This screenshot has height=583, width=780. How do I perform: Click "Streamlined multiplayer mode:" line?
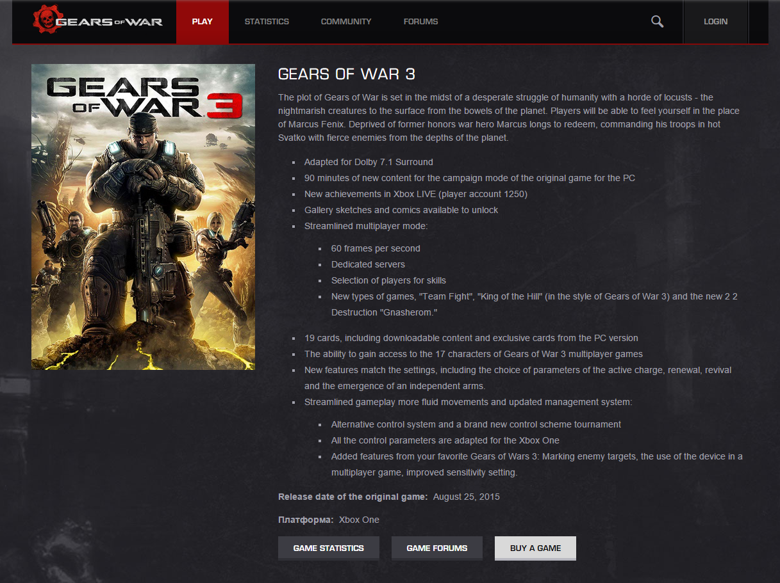pos(366,226)
